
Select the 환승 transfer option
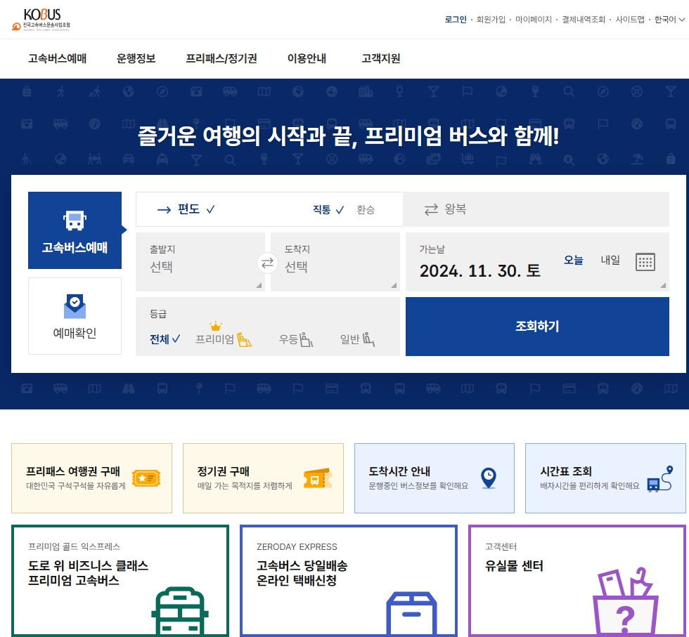coord(366,209)
